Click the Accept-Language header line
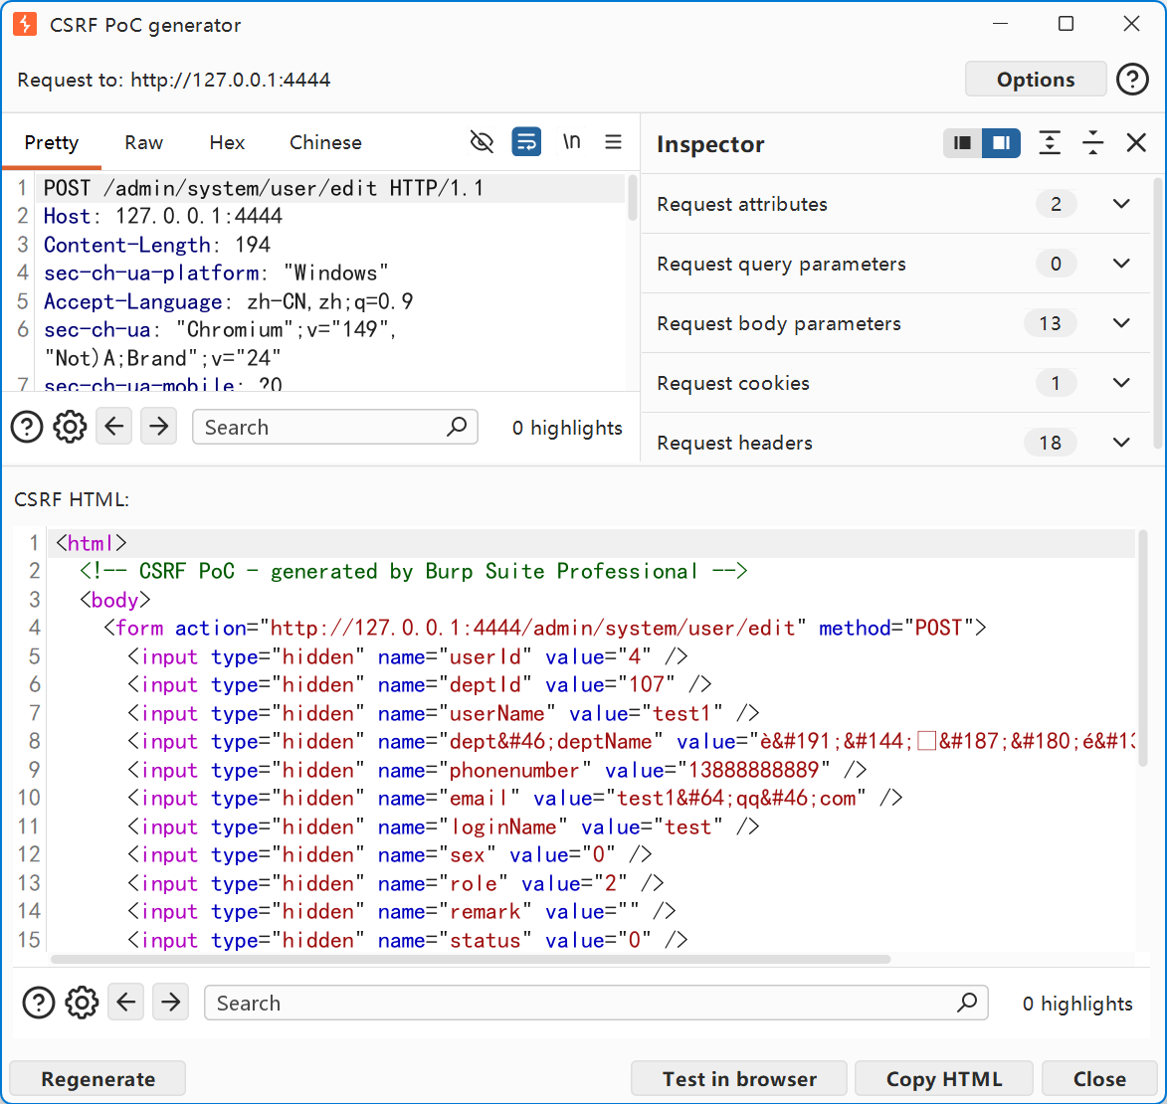The height and width of the screenshot is (1104, 1167). (x=229, y=301)
